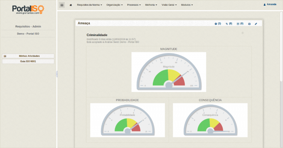
Task: Go to the home icon
Action: [x=71, y=5]
